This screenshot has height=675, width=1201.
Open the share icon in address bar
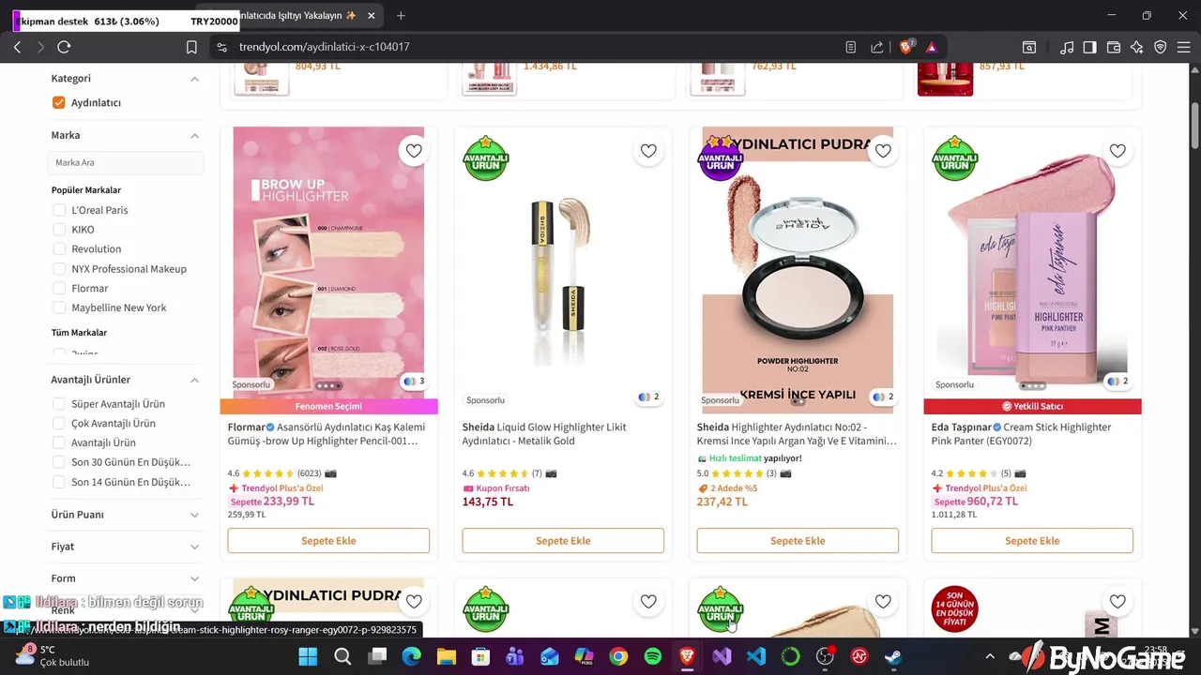point(876,47)
